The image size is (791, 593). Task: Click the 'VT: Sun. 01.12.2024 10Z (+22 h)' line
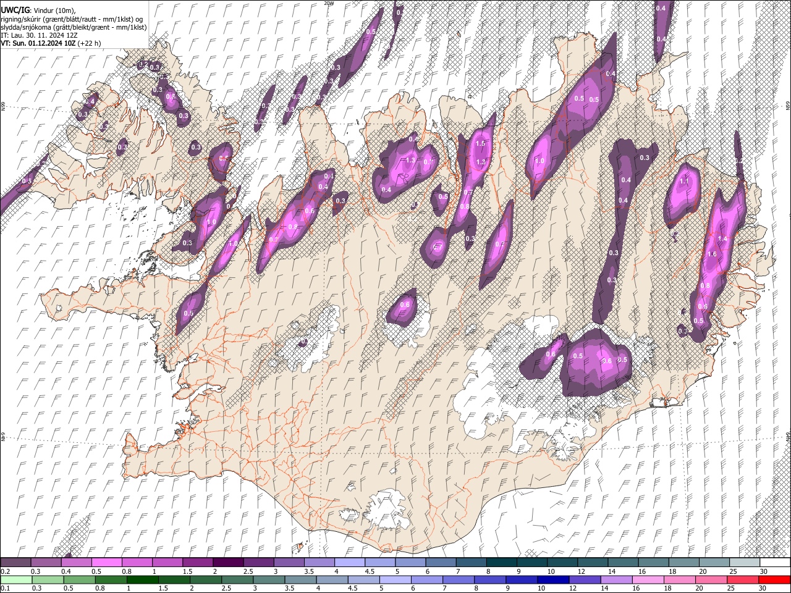(51, 43)
